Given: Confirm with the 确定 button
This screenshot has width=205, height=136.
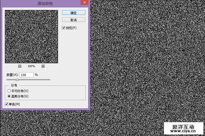Looking at the screenshot, I should click(74, 13).
